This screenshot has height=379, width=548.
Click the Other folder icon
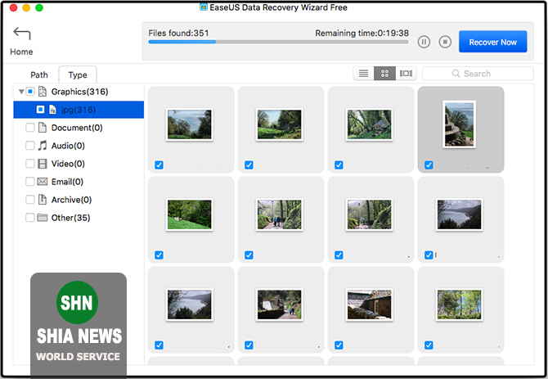point(43,218)
